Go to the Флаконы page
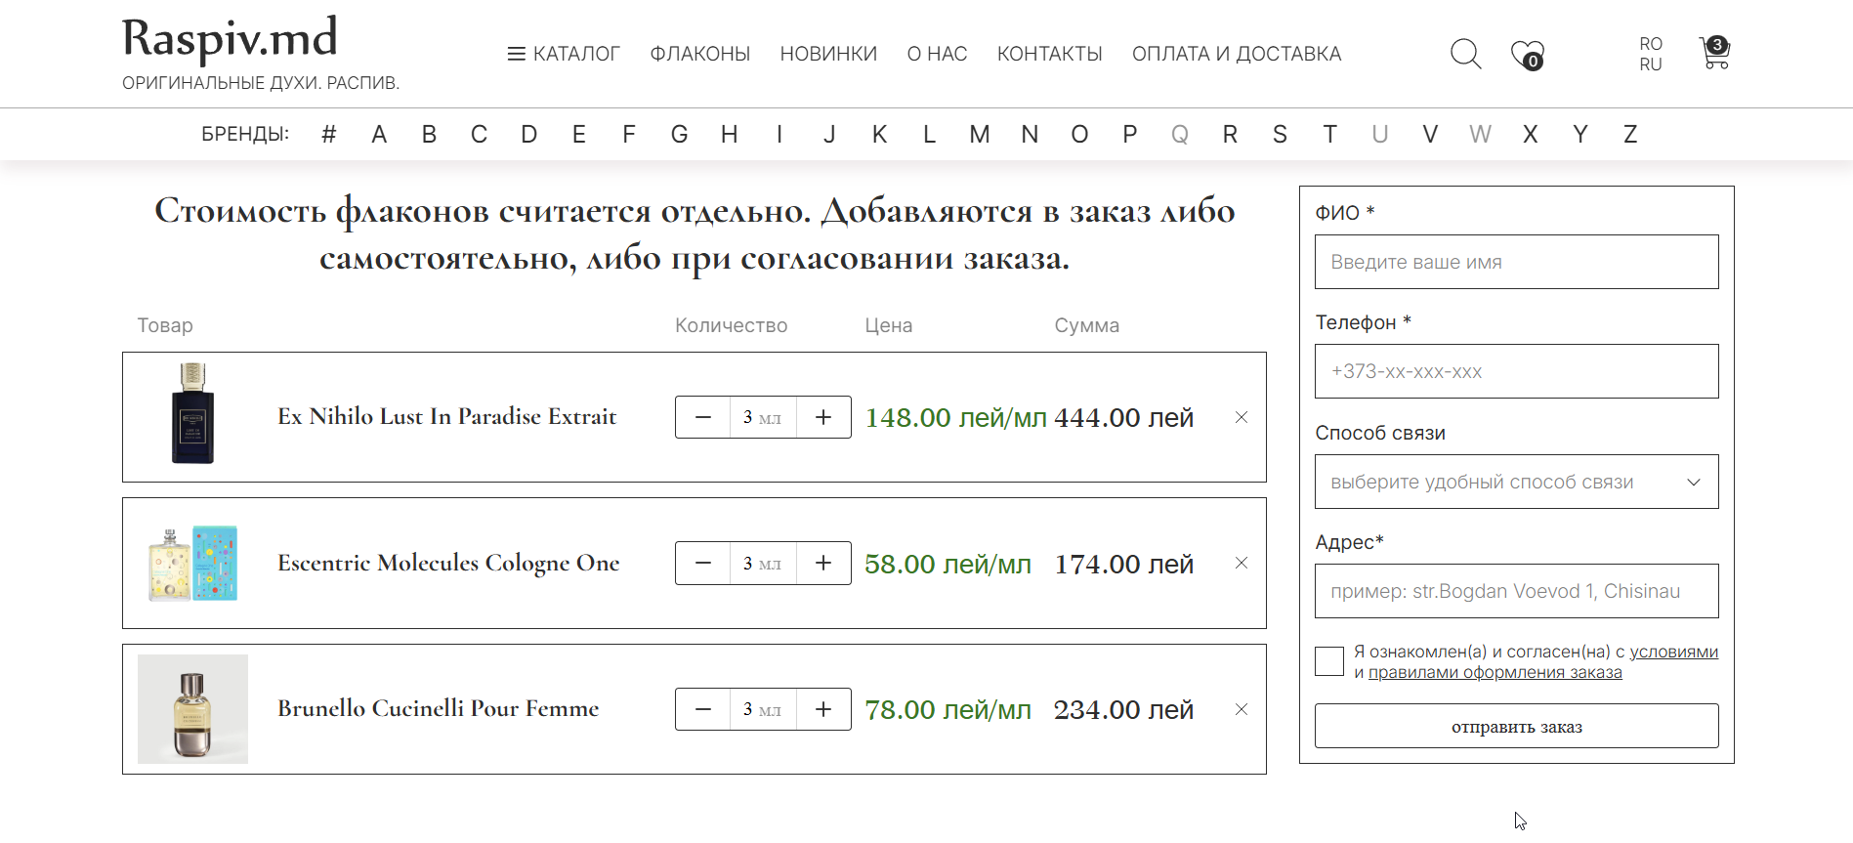This screenshot has width=1853, height=843. (700, 54)
